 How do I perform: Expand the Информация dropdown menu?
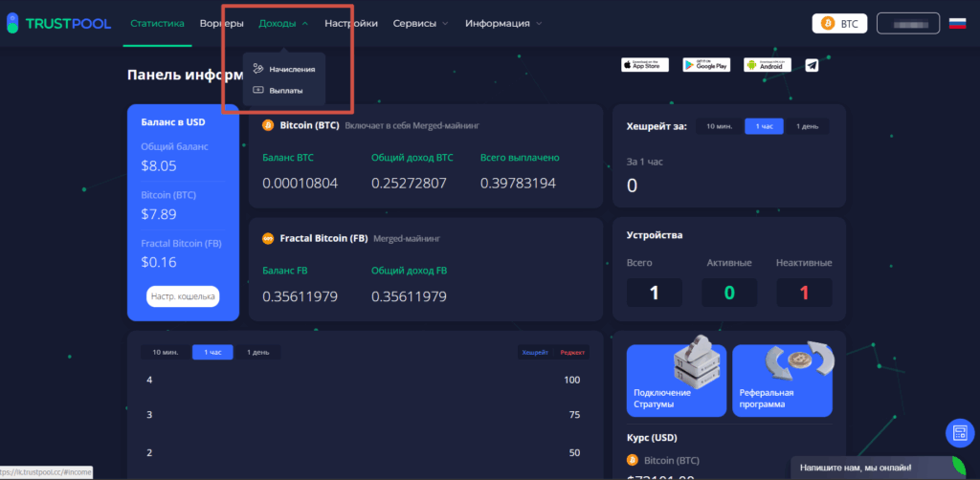503,23
